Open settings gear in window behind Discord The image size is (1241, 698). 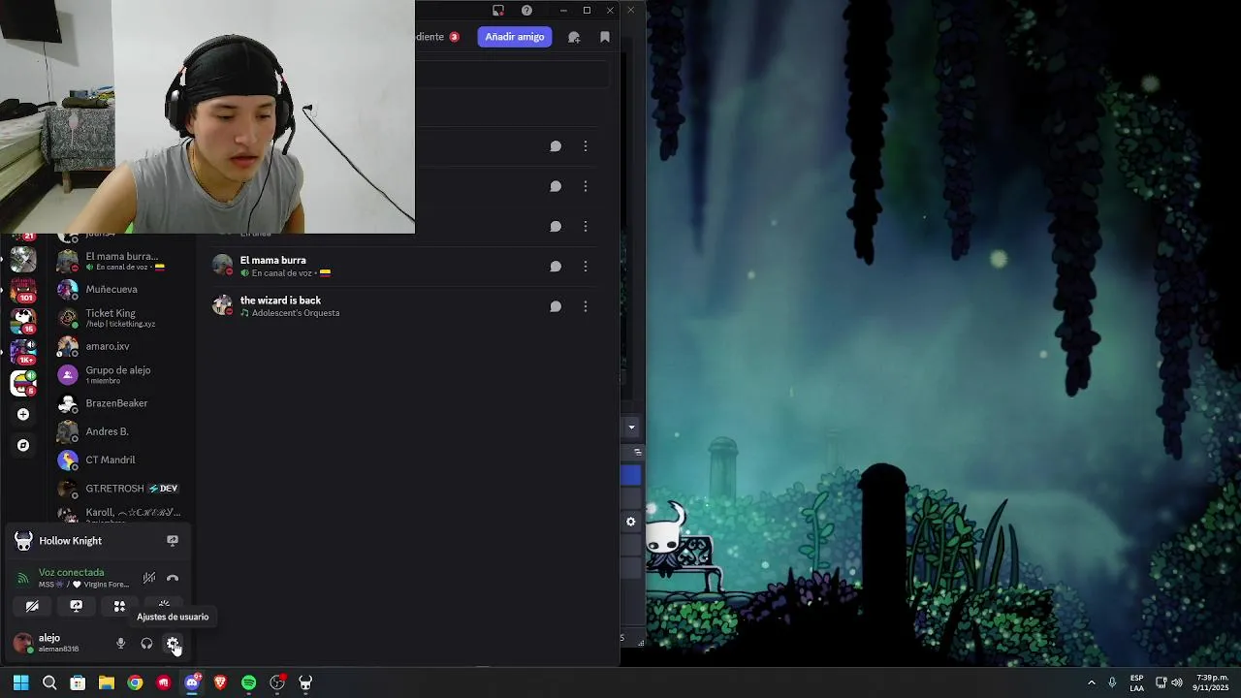631,522
